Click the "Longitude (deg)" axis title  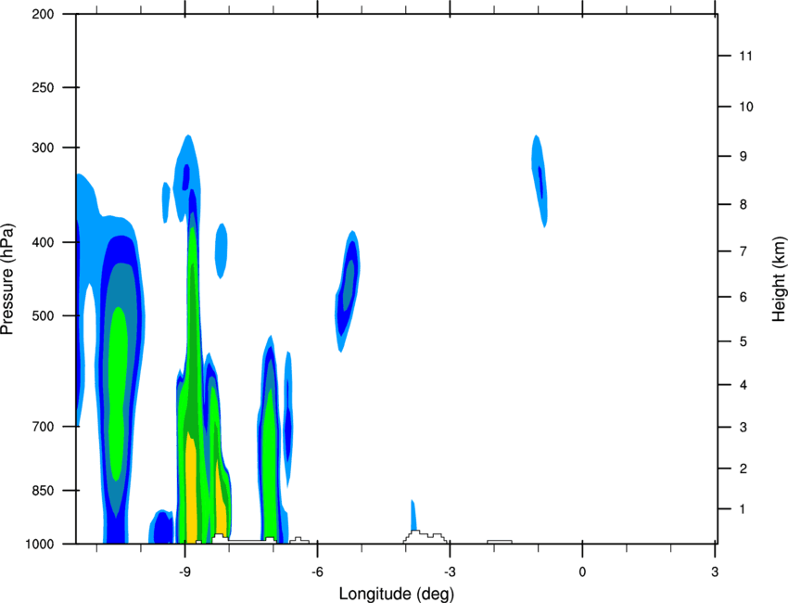(397, 594)
